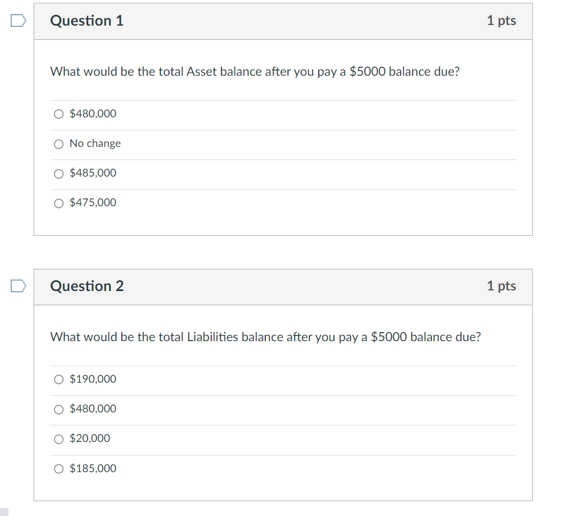Select the $20,000 answer

click(x=59, y=439)
